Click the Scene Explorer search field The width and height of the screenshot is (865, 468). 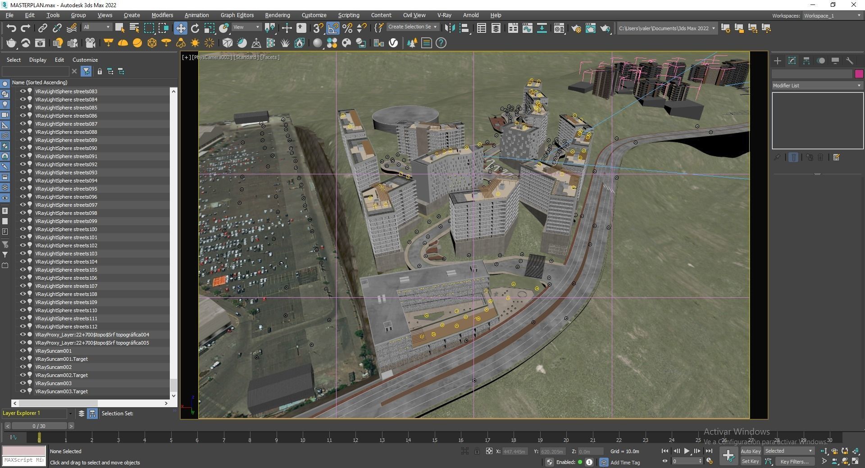(35, 71)
